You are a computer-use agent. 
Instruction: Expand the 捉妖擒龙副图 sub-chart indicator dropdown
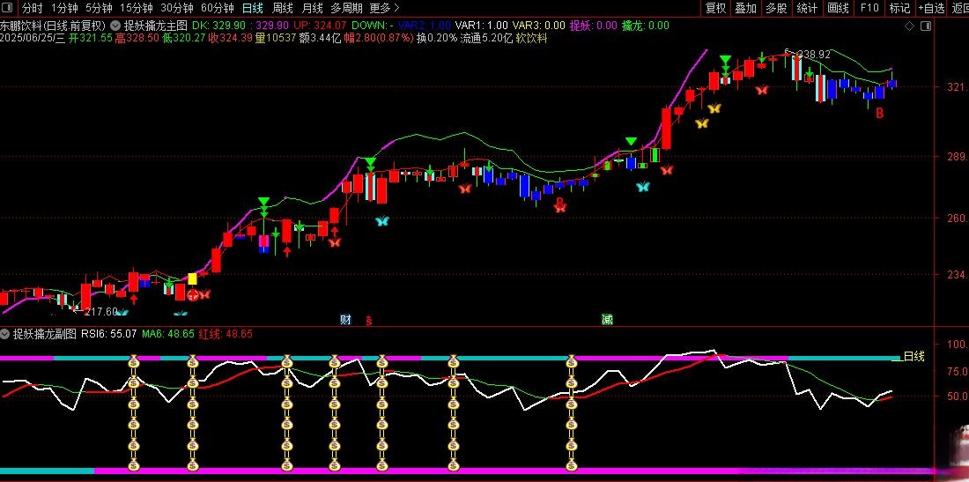click(5, 334)
